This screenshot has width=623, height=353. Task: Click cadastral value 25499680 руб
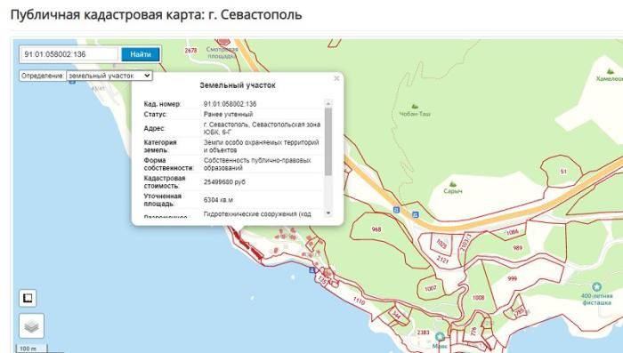tap(224, 182)
